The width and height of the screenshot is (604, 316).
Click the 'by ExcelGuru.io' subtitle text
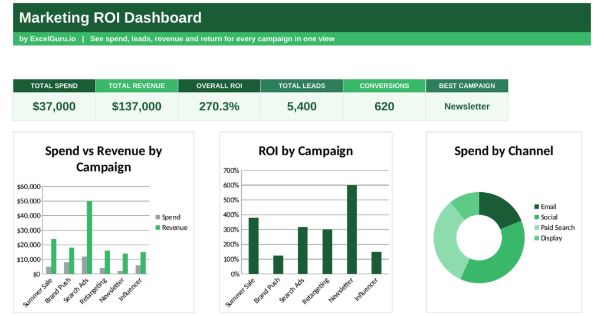click(47, 39)
